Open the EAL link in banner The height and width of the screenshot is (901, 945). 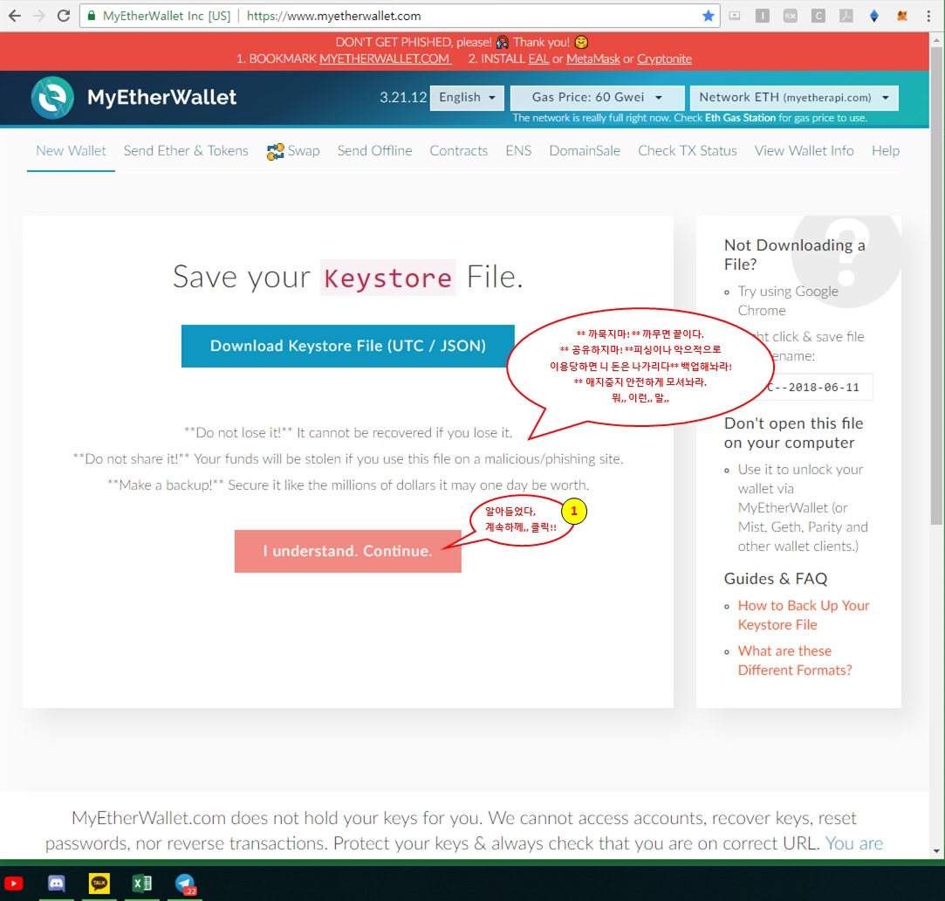click(x=538, y=58)
